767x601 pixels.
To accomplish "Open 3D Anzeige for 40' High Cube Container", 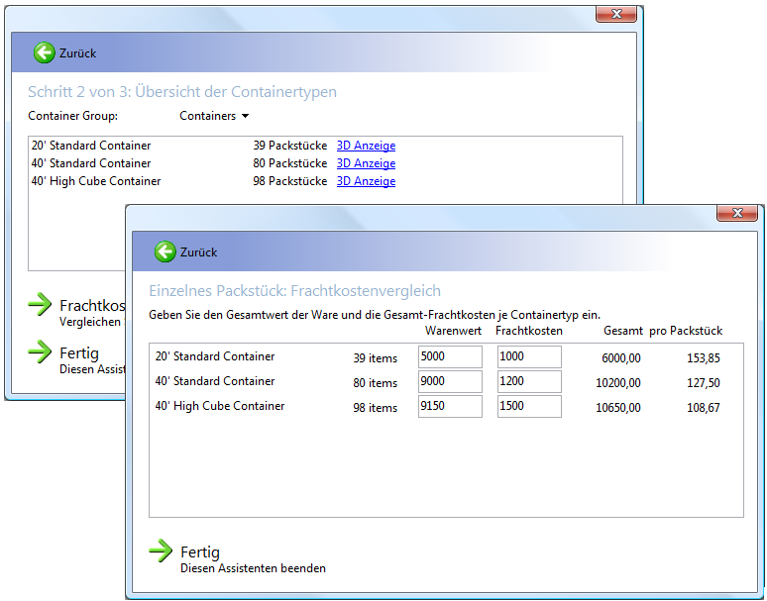I will [366, 181].
